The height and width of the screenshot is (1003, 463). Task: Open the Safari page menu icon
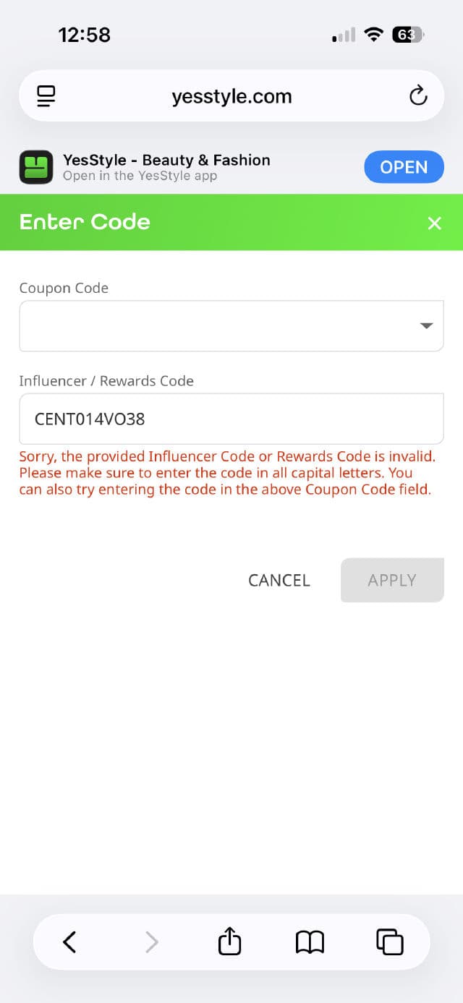[x=46, y=95]
